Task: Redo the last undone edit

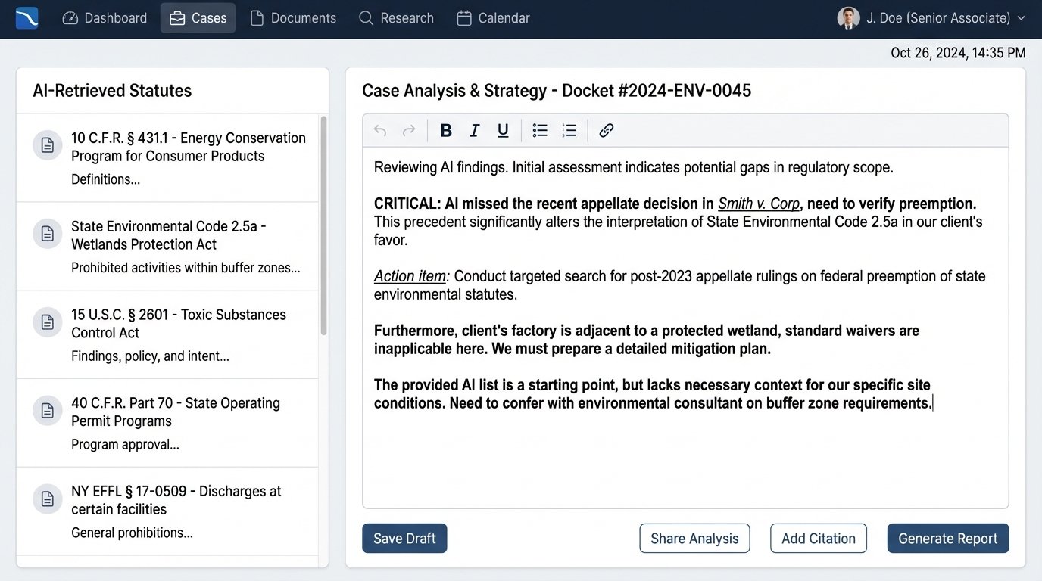Action: [x=409, y=131]
